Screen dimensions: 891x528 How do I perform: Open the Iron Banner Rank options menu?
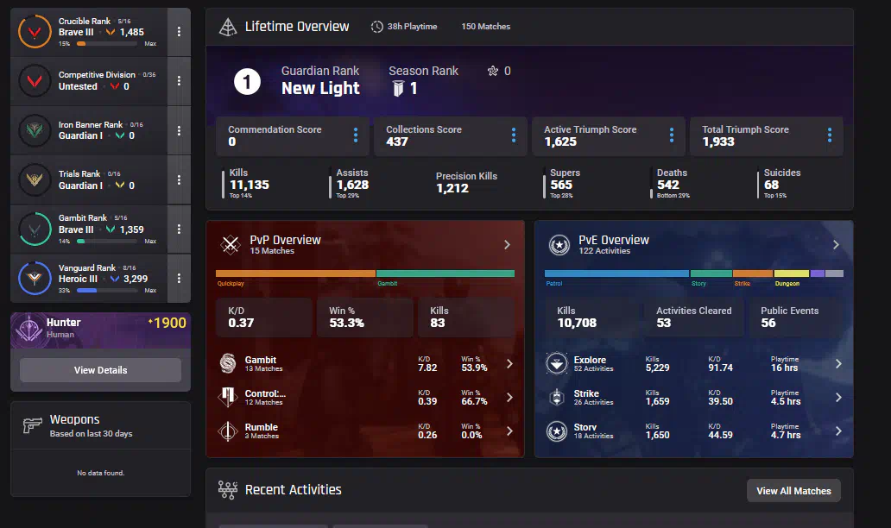(x=179, y=130)
